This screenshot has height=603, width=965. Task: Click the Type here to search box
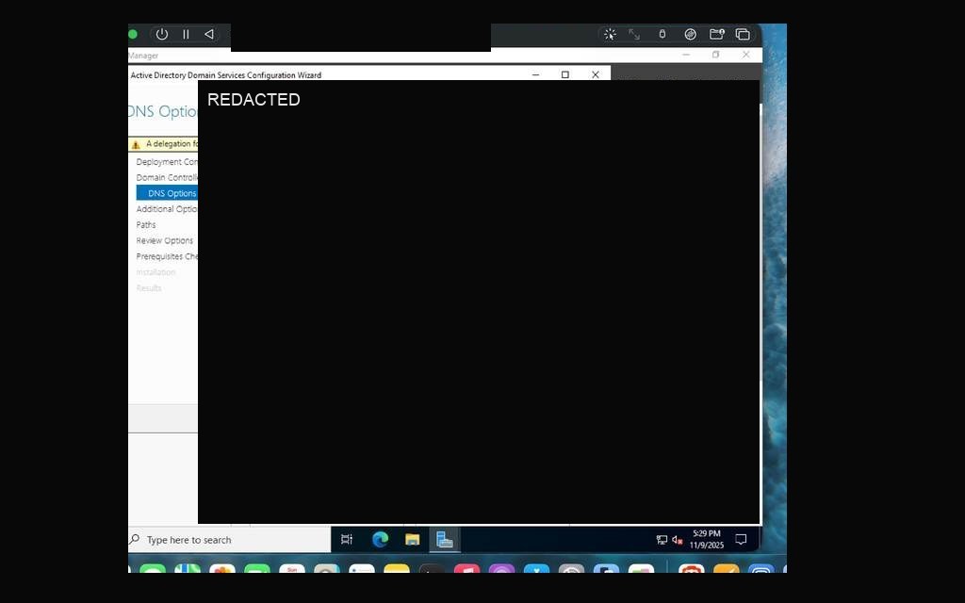point(230,540)
